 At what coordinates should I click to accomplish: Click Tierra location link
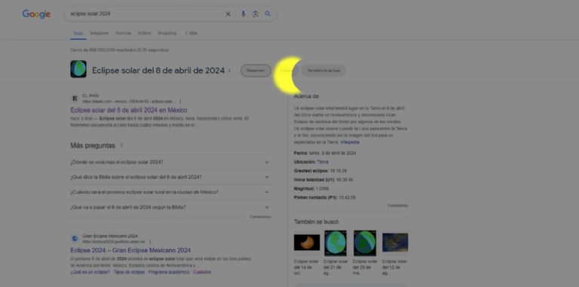pyautogui.click(x=323, y=162)
